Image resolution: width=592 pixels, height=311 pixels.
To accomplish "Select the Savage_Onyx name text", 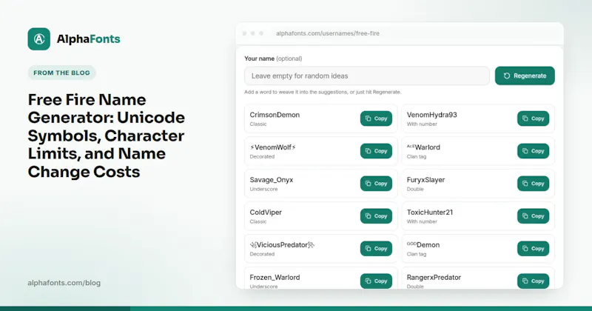I will point(271,180).
